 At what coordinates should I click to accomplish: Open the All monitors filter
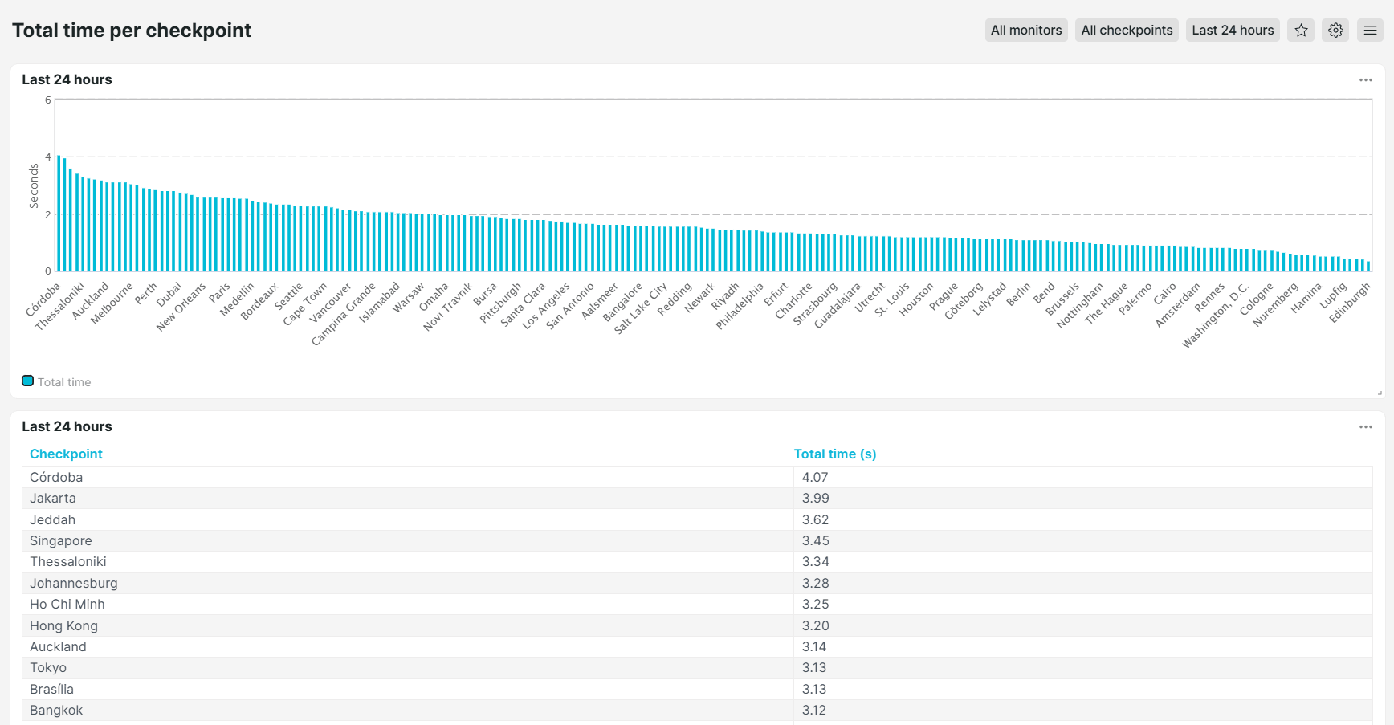click(x=1025, y=30)
